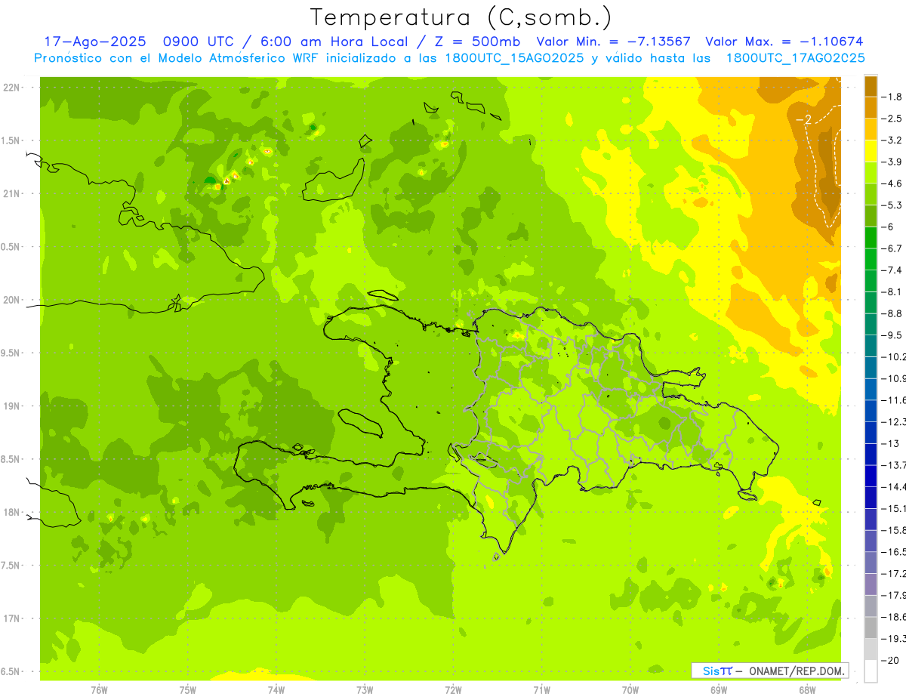Click the "70W" longitude axis label
The image size is (906, 700).
(x=630, y=690)
